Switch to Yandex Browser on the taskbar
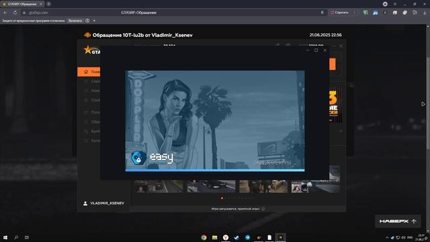 point(226,237)
